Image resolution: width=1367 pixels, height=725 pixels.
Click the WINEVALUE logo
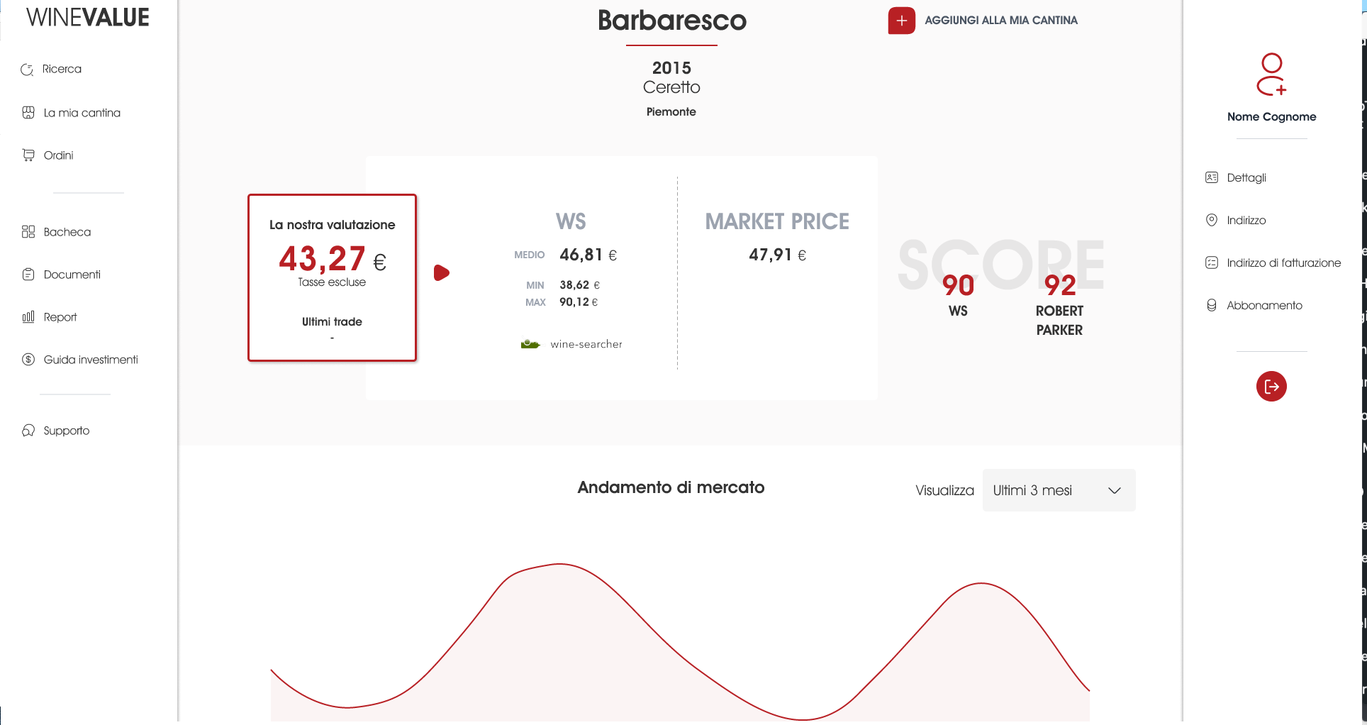click(x=88, y=18)
